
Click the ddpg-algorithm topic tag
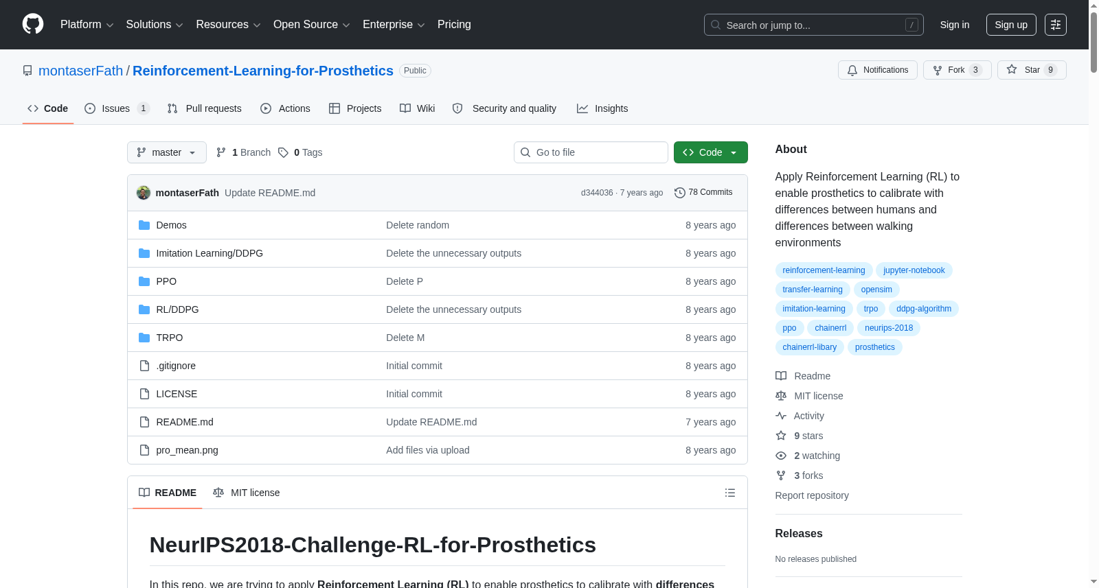pyautogui.click(x=924, y=309)
